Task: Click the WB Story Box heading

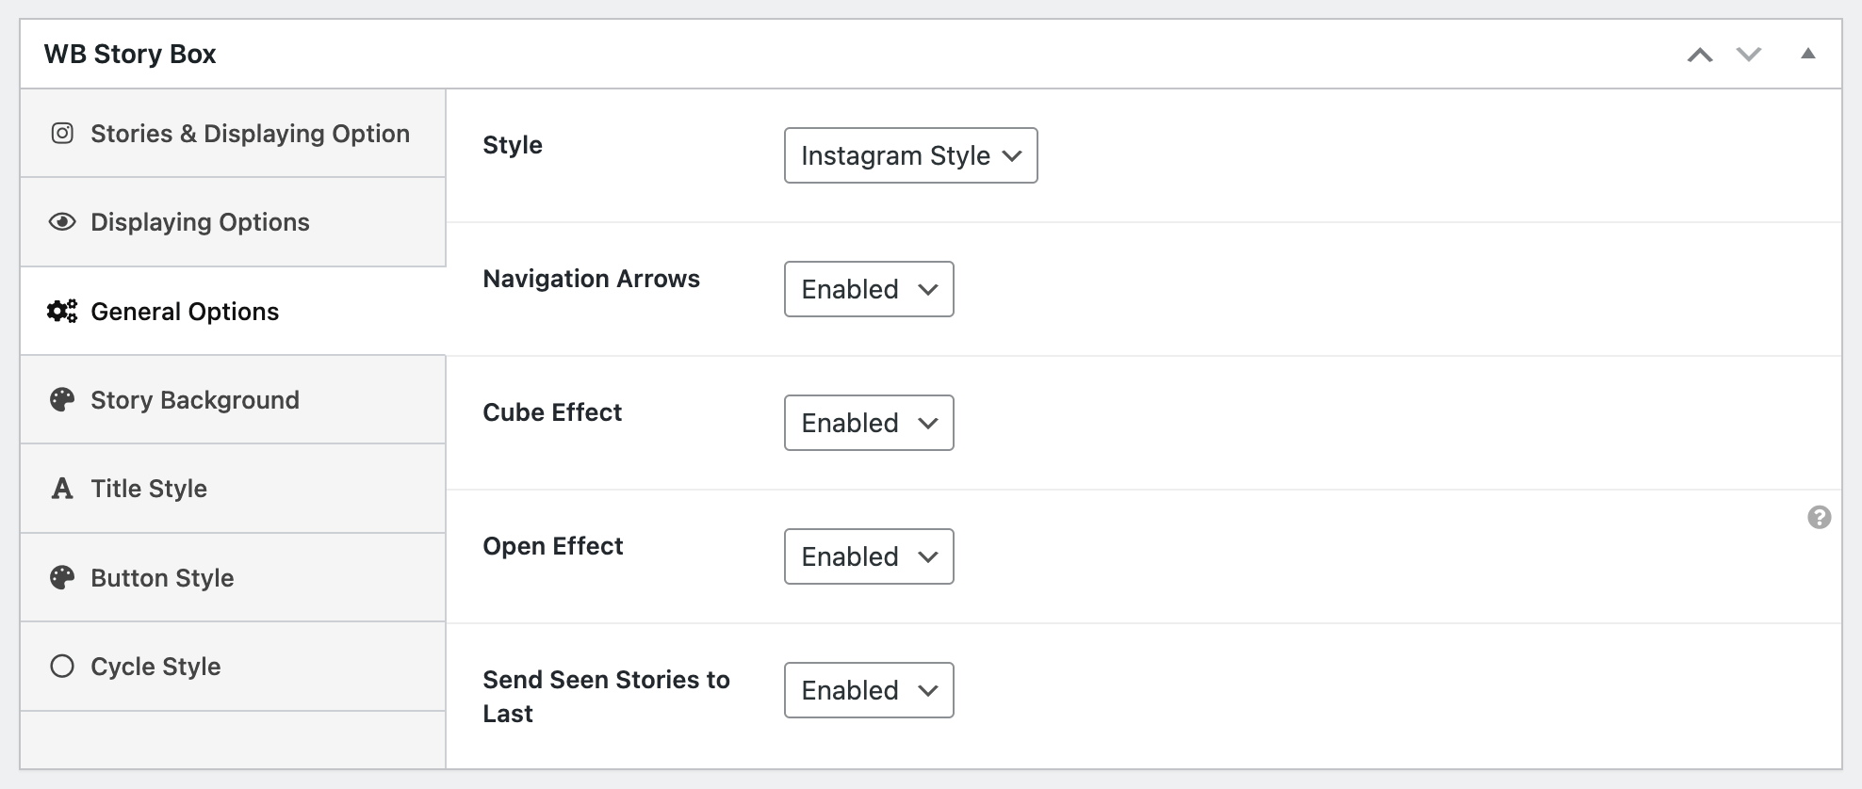Action: [x=130, y=55]
